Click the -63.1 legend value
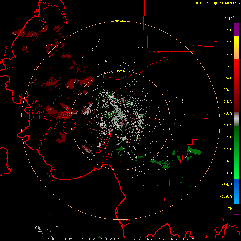Viewport: 241px width, 241px height. [x=227, y=161]
